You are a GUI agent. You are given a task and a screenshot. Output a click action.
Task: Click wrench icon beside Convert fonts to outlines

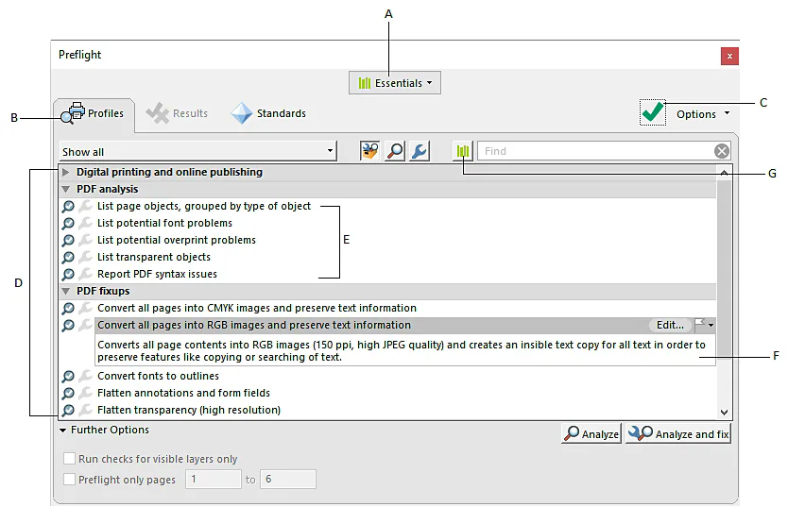pyautogui.click(x=86, y=376)
